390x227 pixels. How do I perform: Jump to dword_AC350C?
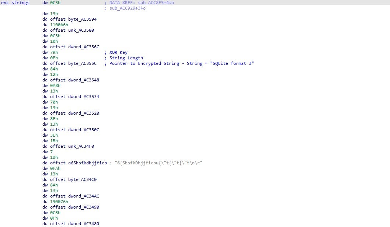[83, 130]
